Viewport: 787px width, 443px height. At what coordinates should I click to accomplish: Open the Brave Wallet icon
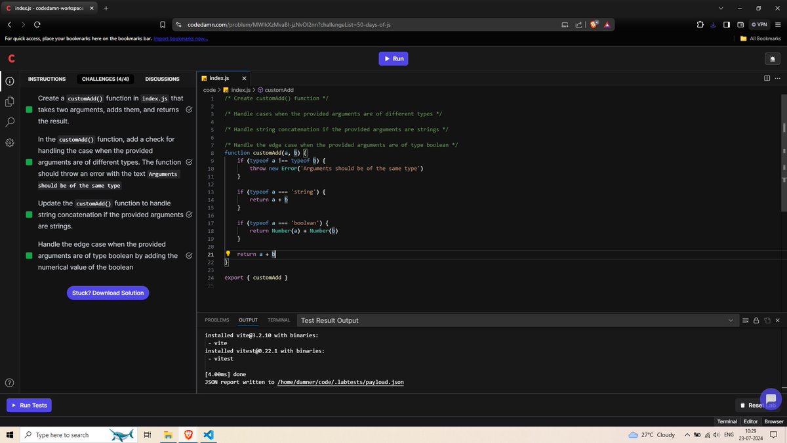(740, 24)
